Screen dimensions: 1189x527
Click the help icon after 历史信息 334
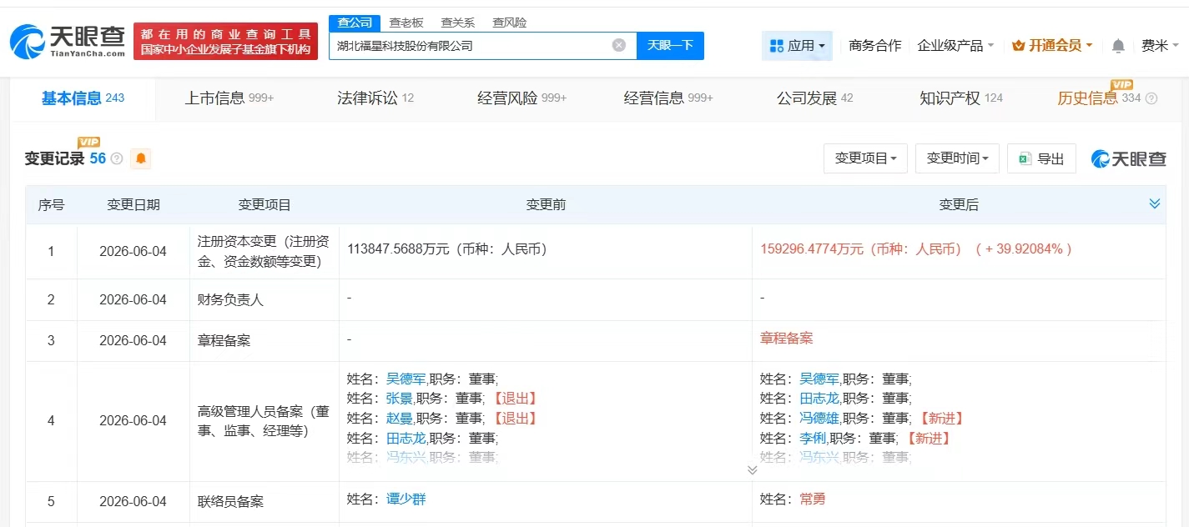coord(1151,98)
